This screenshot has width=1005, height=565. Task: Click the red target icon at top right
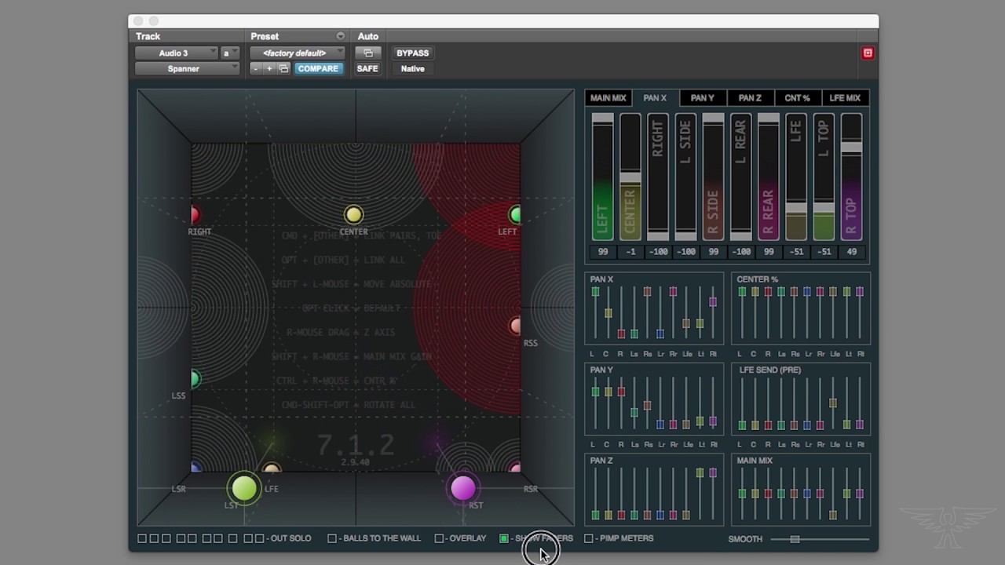(868, 53)
